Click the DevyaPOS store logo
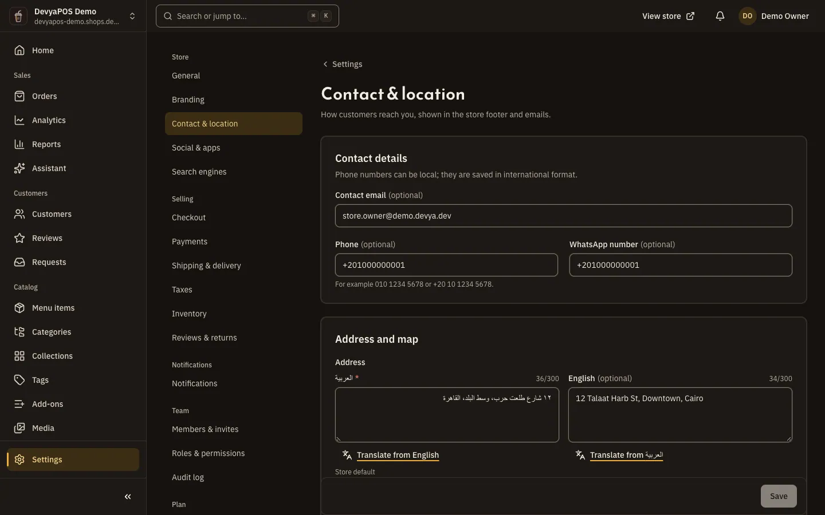 (x=18, y=16)
